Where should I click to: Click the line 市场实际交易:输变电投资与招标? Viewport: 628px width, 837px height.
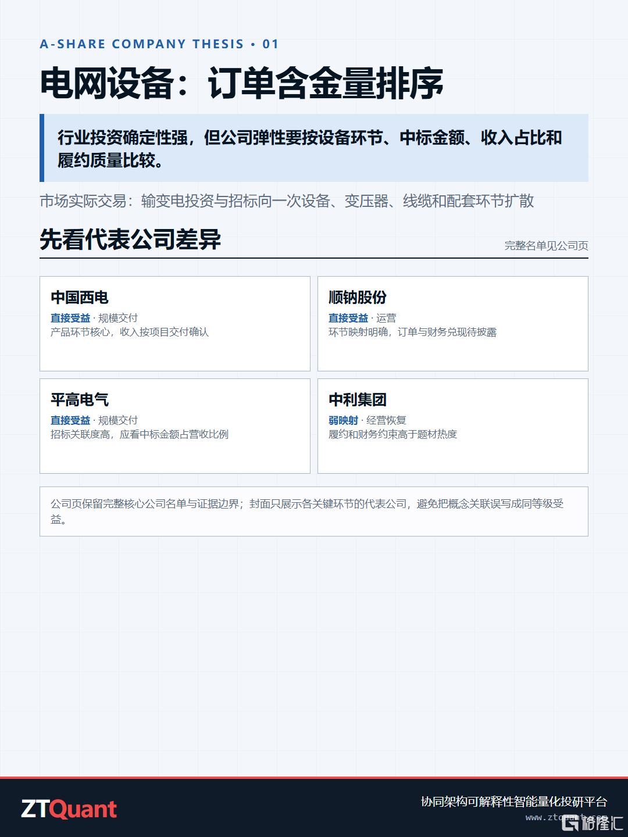pos(287,201)
